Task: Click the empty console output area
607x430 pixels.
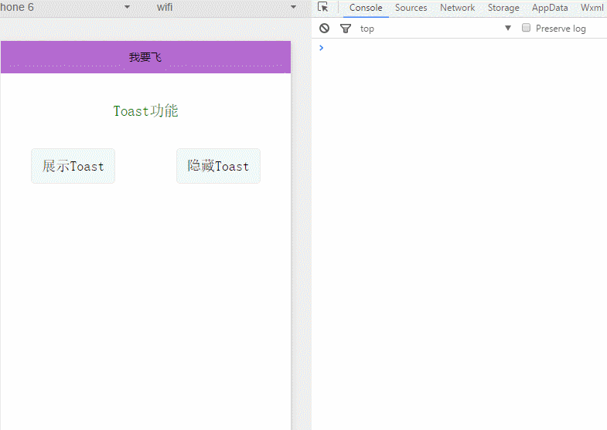Action: (x=459, y=232)
